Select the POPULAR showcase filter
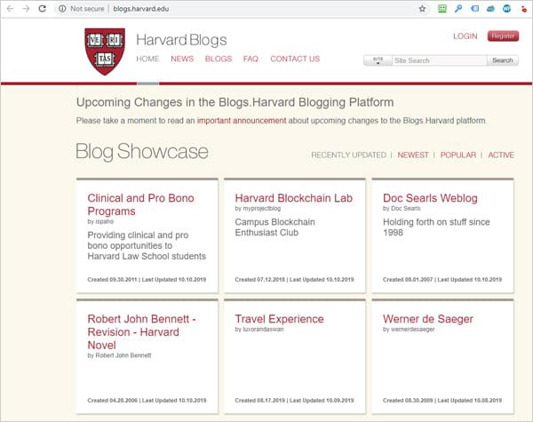This screenshot has width=533, height=422. (458, 155)
